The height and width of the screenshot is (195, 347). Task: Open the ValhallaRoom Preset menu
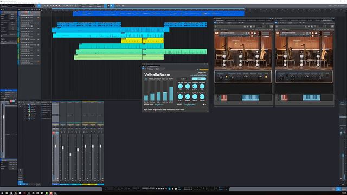point(190,105)
